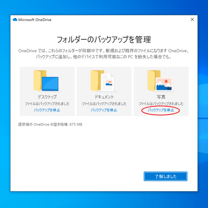Click backup status text under ドキュメント
This screenshot has height=208, width=208.
point(104,104)
